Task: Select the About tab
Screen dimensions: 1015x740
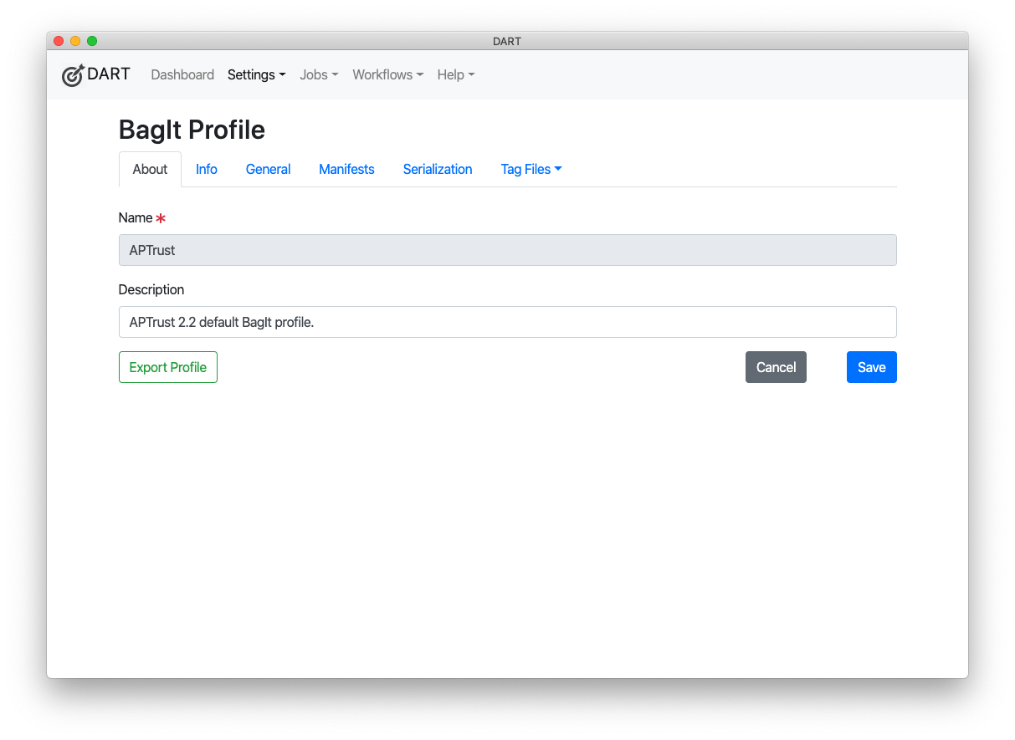Action: tap(150, 169)
